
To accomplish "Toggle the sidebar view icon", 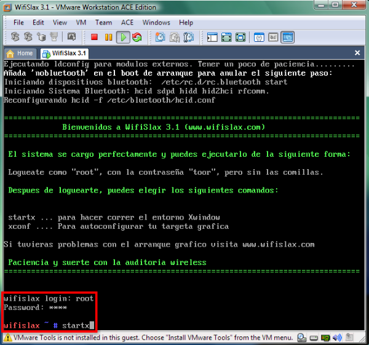I will coord(213,38).
